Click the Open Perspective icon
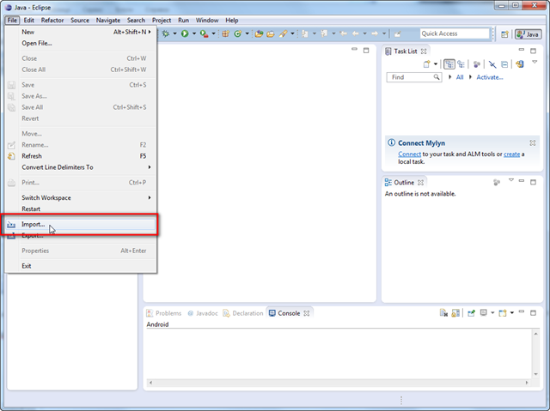The width and height of the screenshot is (550, 411). [504, 34]
